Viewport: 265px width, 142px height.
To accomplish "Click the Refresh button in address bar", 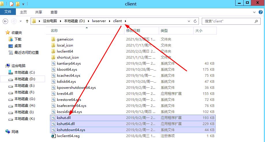I will point(195,21).
